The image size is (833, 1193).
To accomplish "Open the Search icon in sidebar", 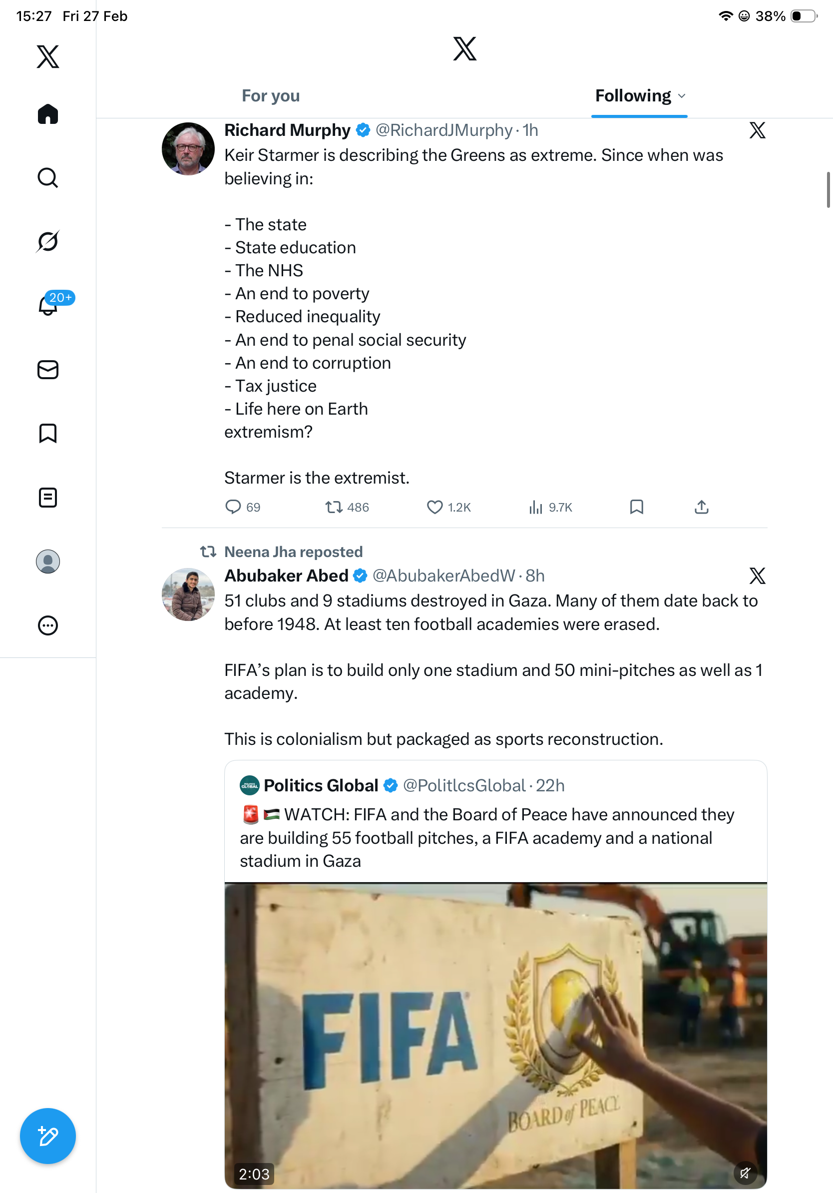I will click(x=48, y=178).
